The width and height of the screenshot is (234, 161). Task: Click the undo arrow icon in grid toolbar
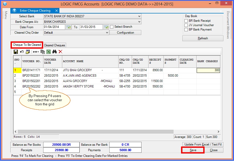pyautogui.click(x=22, y=52)
